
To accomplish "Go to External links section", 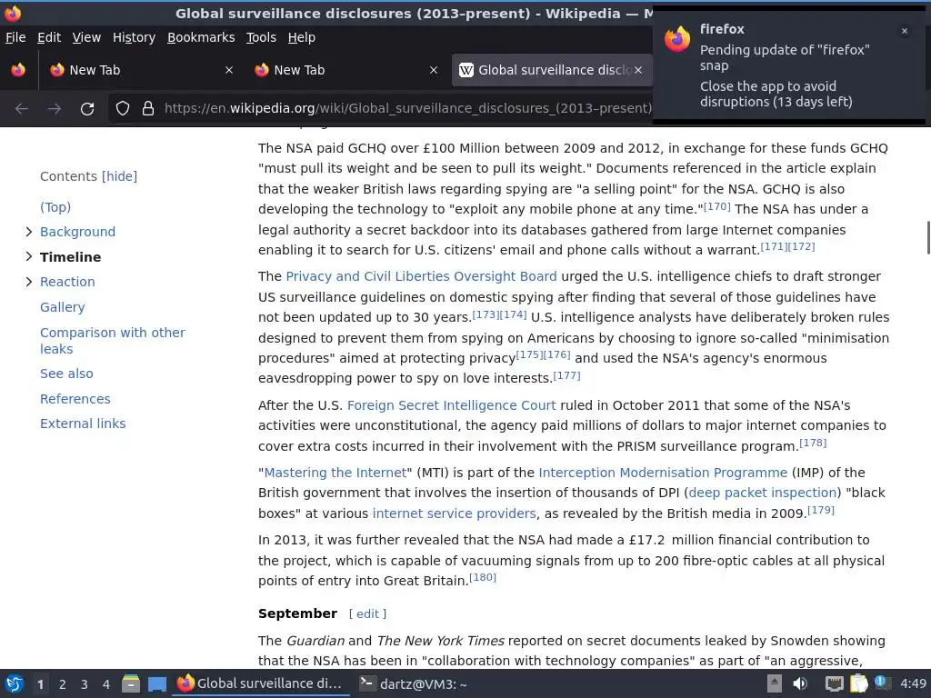I will 83,424.
